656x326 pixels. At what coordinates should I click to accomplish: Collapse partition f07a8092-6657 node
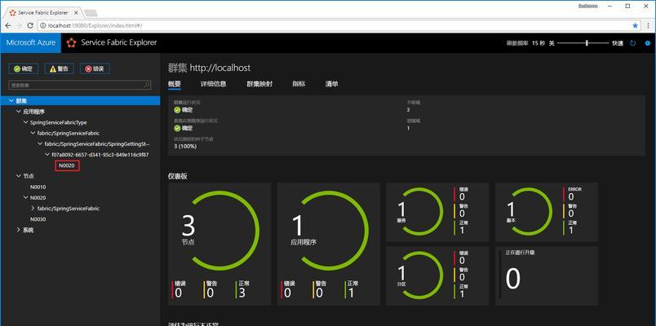(47, 155)
